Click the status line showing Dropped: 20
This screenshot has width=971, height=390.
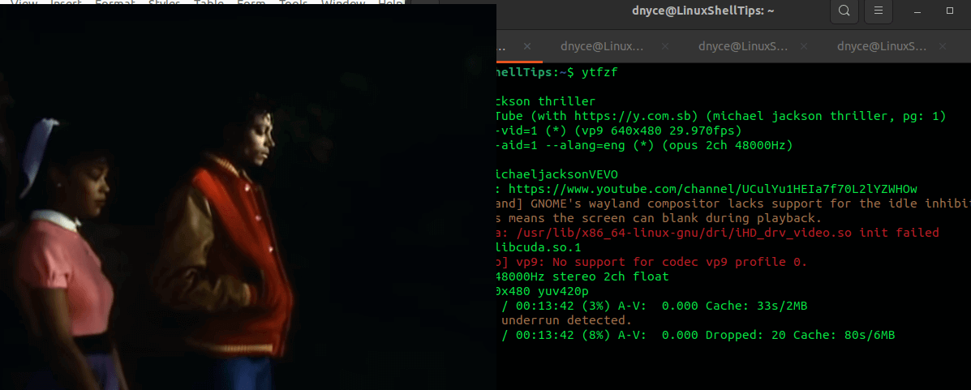(x=698, y=335)
